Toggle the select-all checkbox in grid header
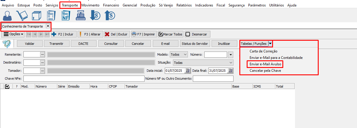 point(7,86)
